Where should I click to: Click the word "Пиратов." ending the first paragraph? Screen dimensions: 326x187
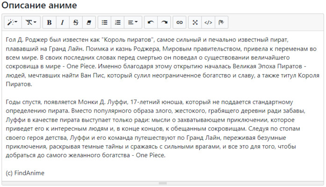coord(19,84)
